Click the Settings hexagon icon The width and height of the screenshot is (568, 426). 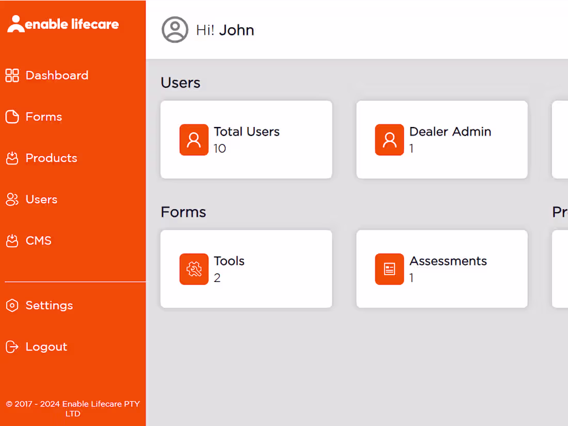[12, 306]
